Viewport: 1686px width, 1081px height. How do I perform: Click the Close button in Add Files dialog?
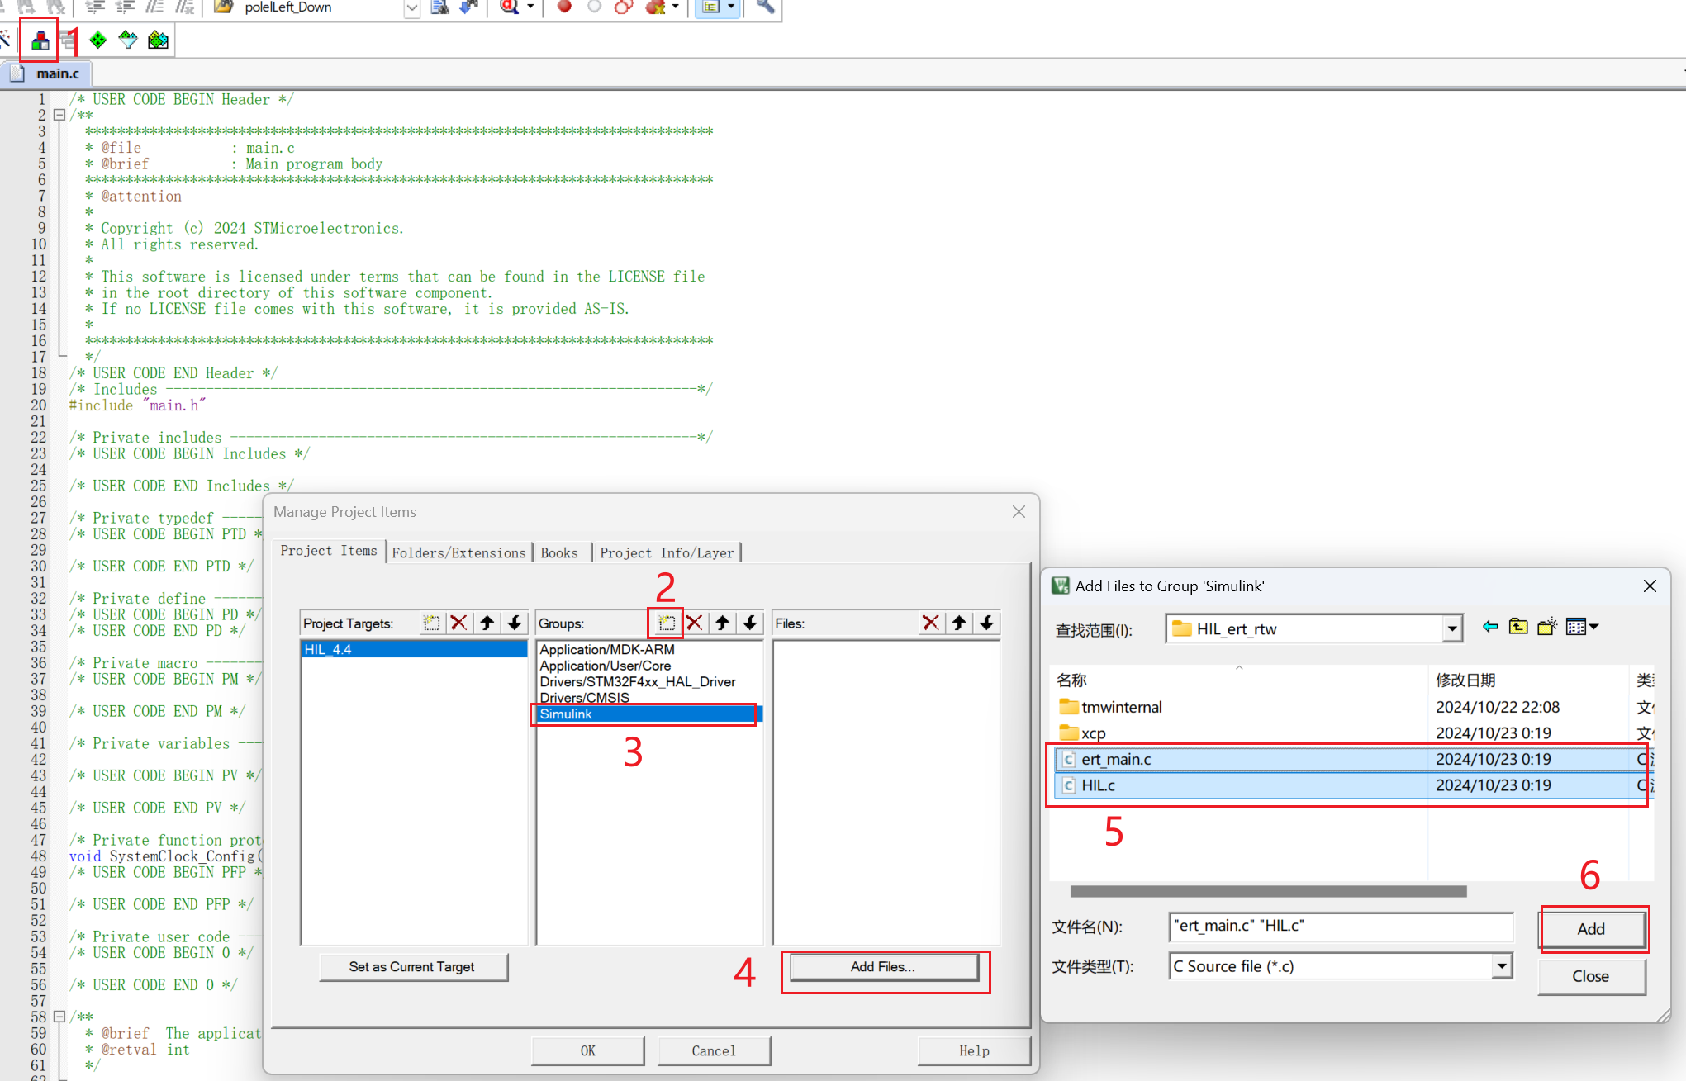[x=1591, y=975]
